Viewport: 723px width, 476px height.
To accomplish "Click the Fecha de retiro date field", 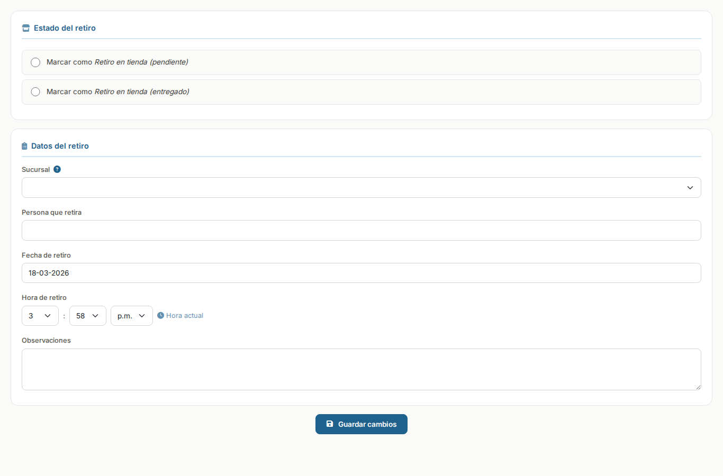I will point(361,273).
